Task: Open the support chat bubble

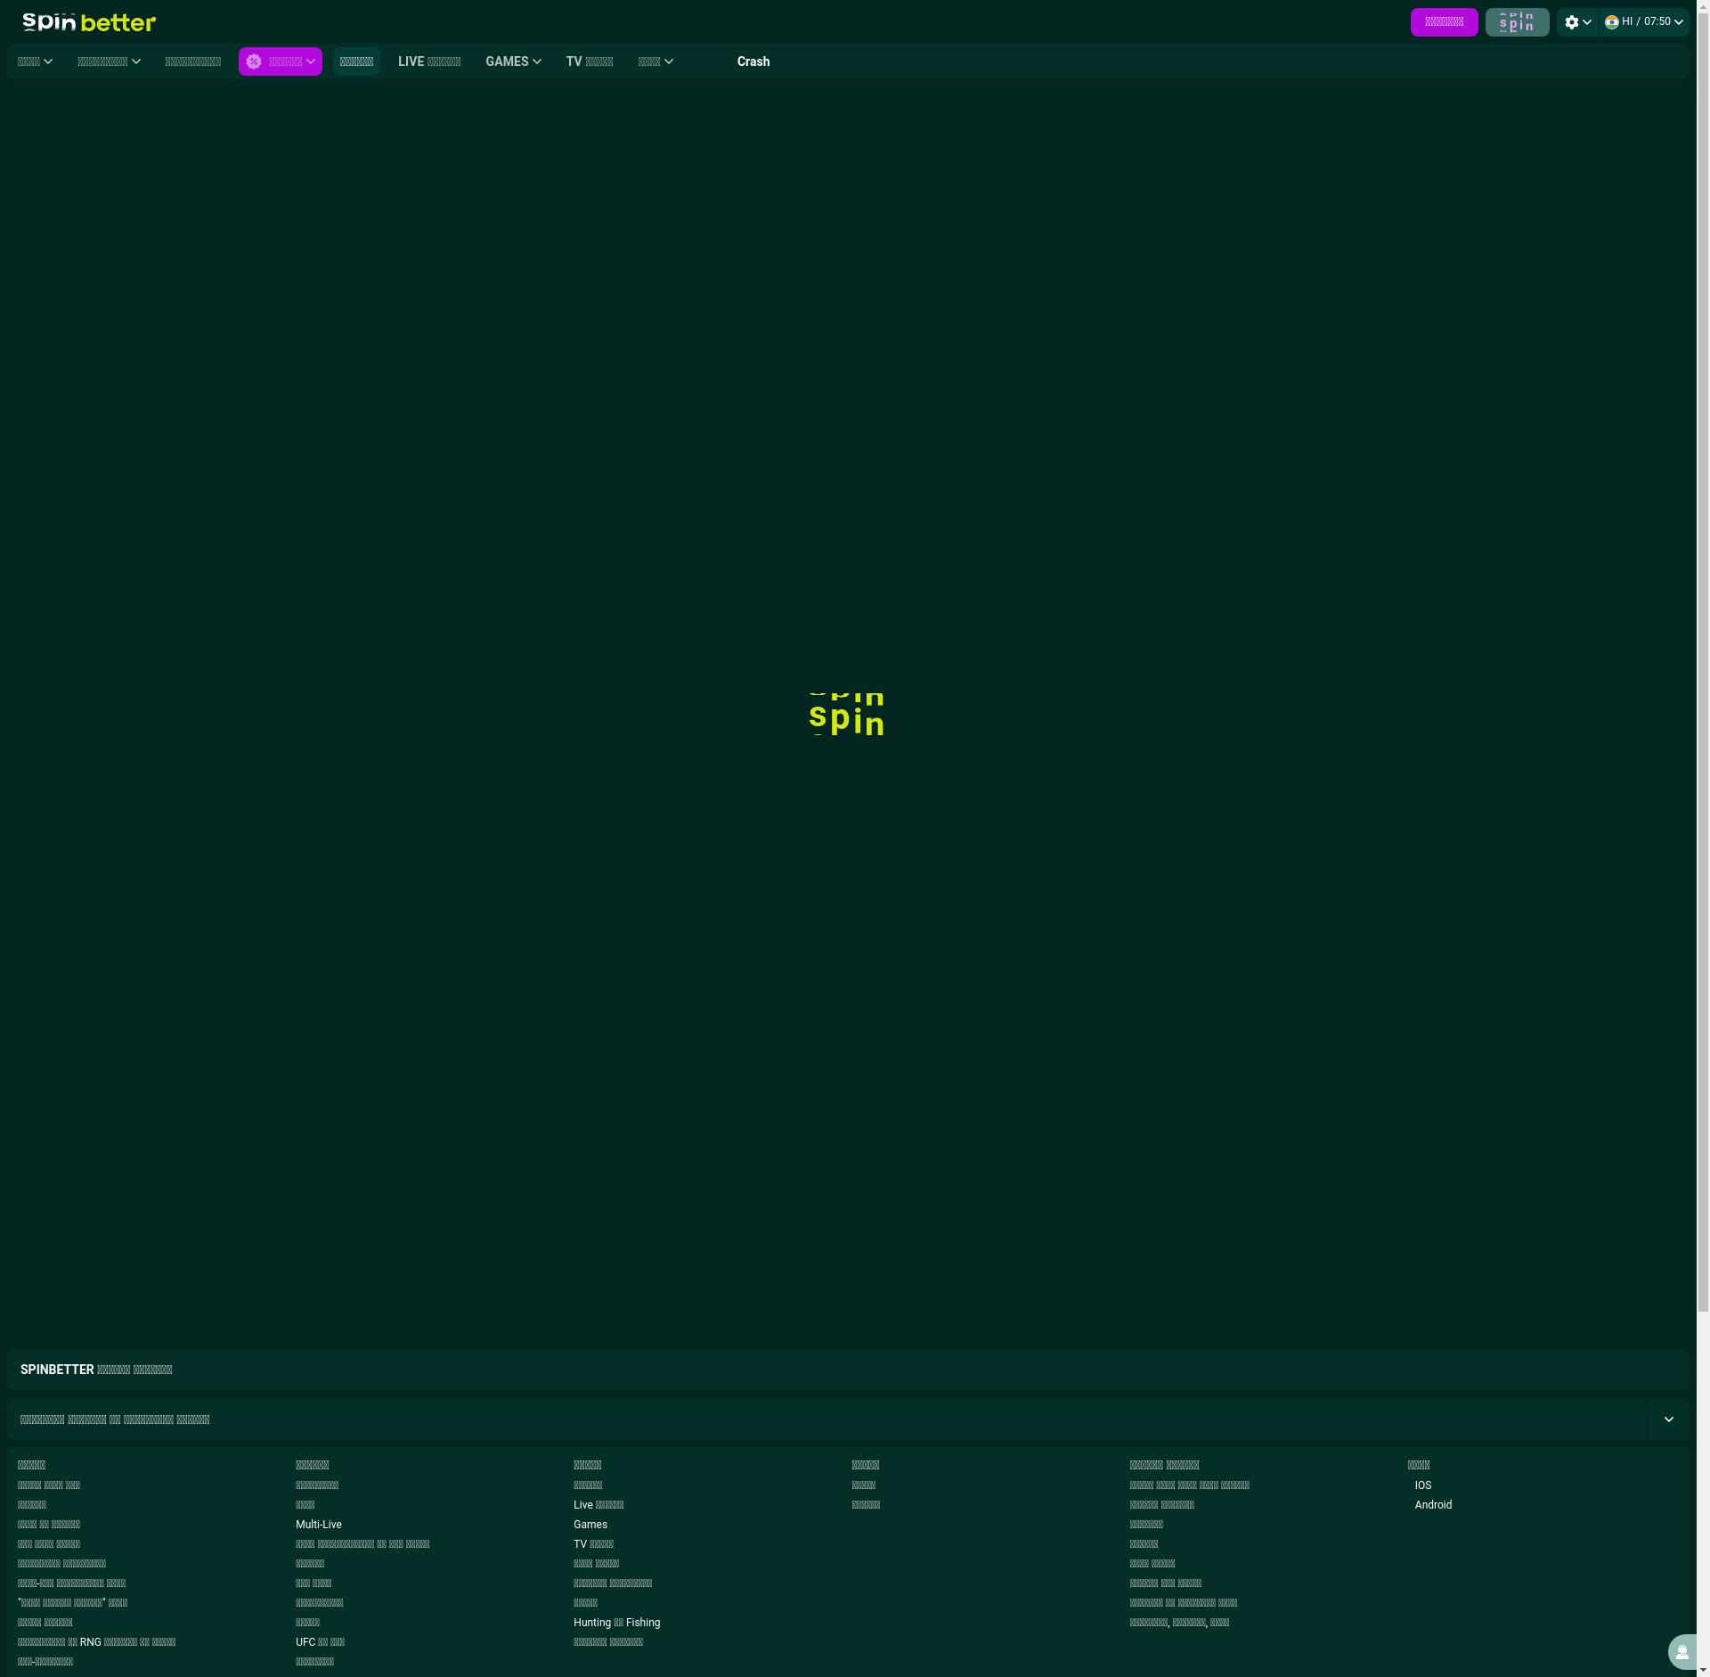Action: [x=1681, y=1652]
